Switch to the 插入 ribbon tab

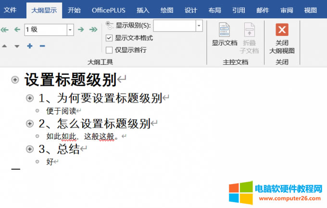[x=143, y=10]
